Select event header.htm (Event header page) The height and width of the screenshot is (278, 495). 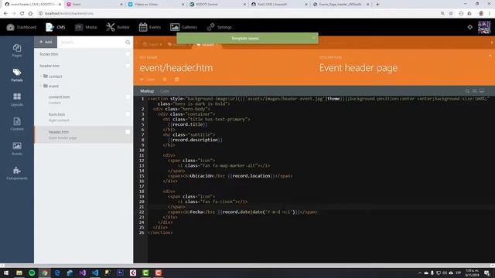(84, 134)
